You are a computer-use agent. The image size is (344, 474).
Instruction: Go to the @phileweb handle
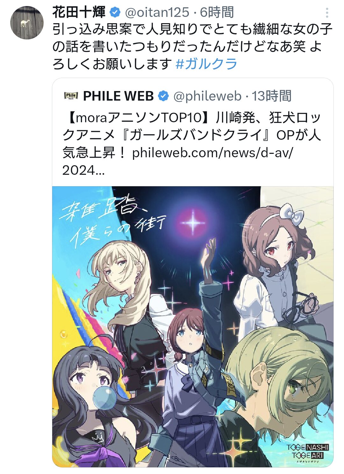(x=207, y=96)
